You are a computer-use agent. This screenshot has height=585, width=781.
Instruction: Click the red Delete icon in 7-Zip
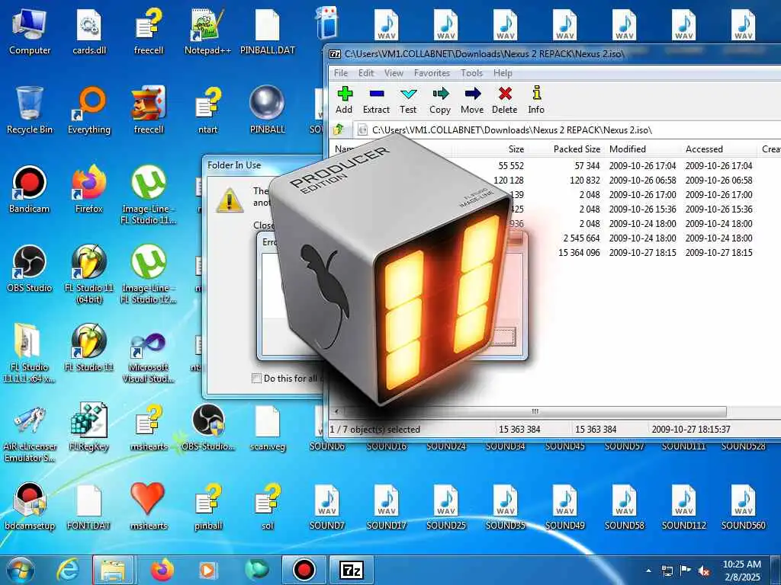click(505, 100)
